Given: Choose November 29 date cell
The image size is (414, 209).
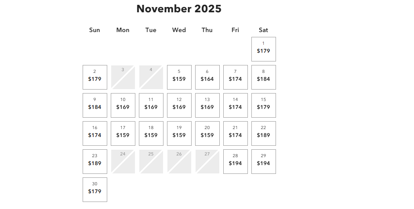Looking at the screenshot, I should pos(264,162).
